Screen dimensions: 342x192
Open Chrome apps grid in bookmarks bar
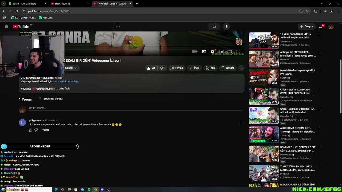5,18
